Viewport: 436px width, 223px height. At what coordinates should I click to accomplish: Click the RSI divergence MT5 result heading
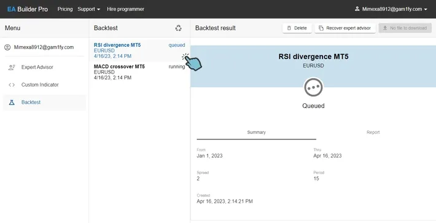tap(313, 57)
